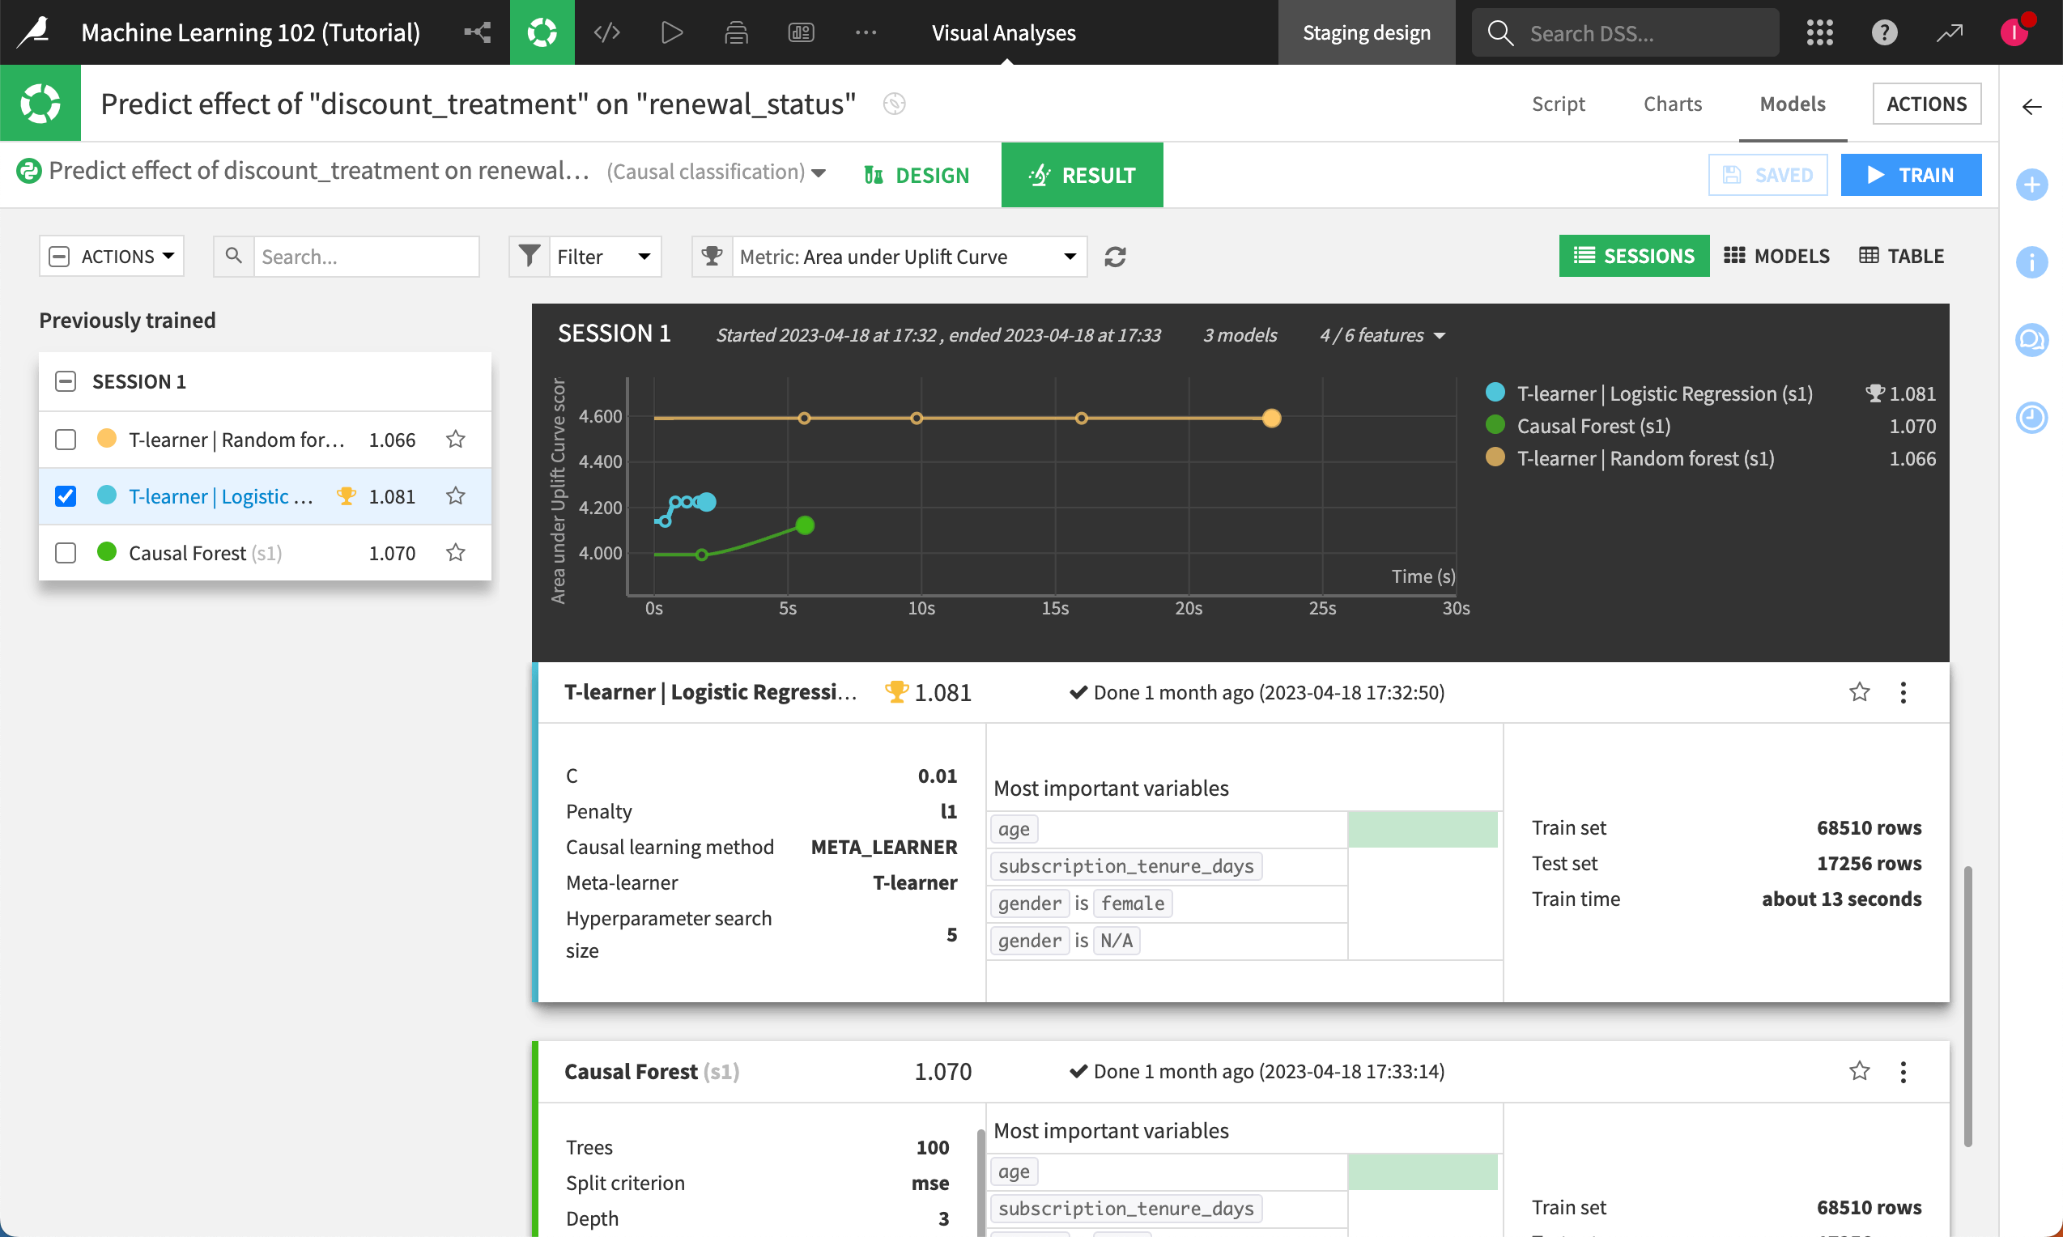Switch to the DESIGN tab
The width and height of the screenshot is (2063, 1237).
pos(917,175)
